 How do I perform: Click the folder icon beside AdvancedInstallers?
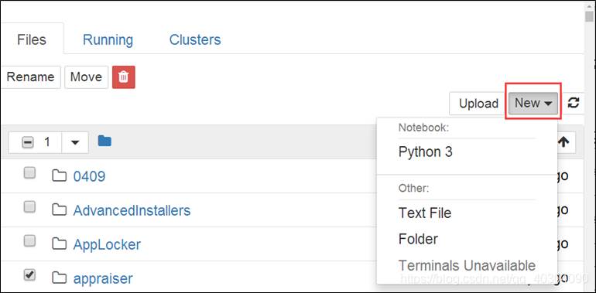60,210
